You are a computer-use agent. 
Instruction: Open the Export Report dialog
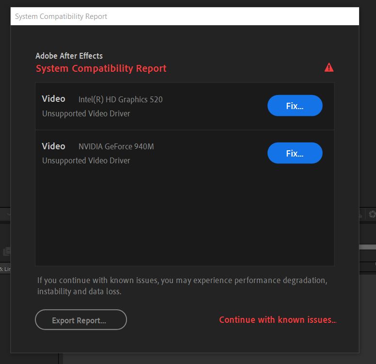click(x=81, y=319)
